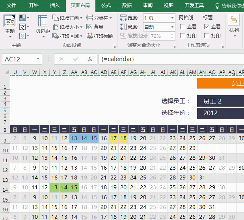Select column header AC

94,72
